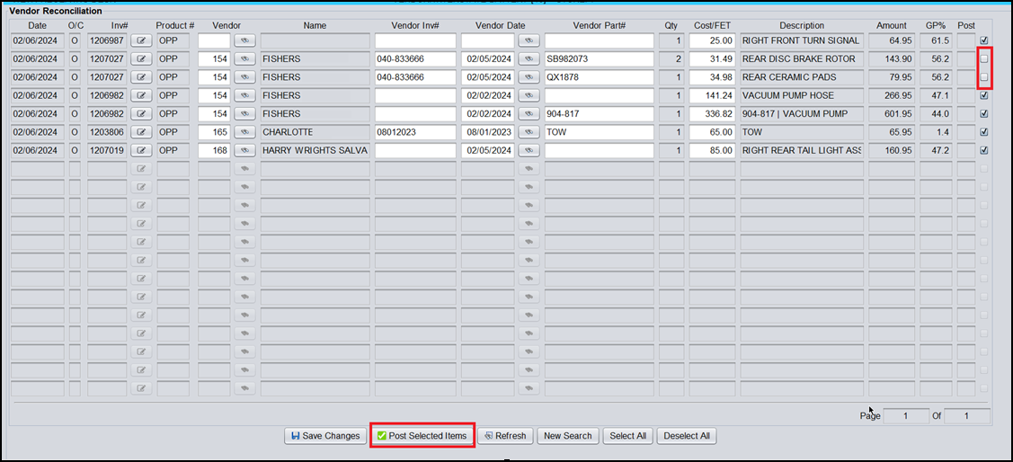Image resolution: width=1013 pixels, height=462 pixels.
Task: Click edit icon in the VACUUM PUMP HOSE row
Action: (142, 95)
